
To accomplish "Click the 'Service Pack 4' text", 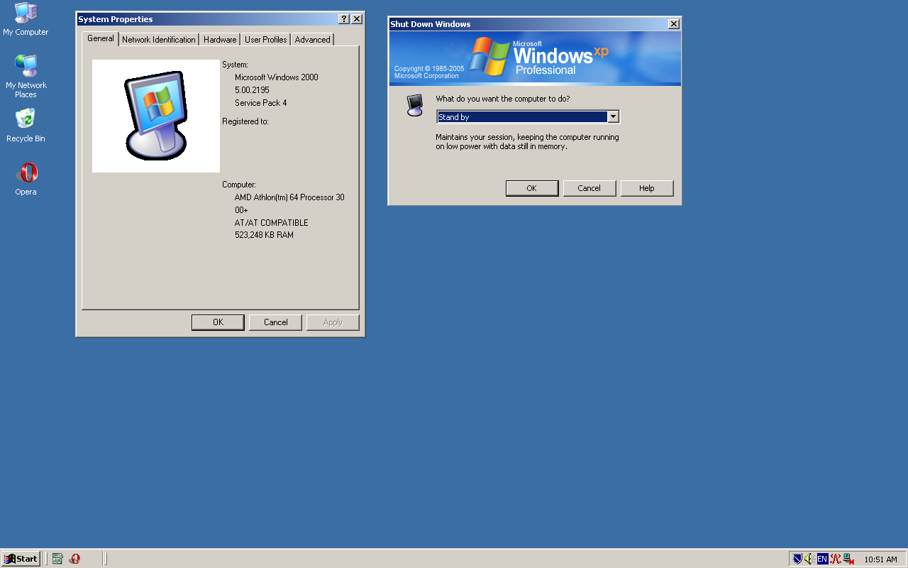I will pos(260,103).
